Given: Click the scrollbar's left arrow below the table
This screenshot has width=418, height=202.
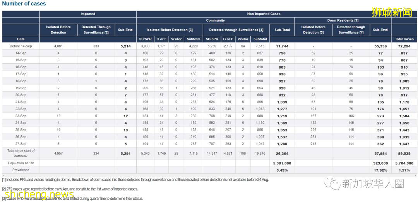Looking at the screenshot, I should (x=3, y=175).
